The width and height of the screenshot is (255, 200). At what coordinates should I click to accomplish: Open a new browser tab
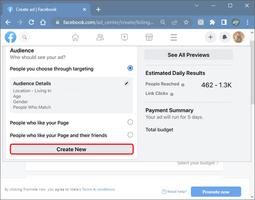tap(98, 10)
